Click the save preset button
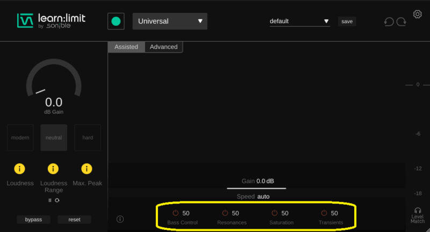 (347, 21)
